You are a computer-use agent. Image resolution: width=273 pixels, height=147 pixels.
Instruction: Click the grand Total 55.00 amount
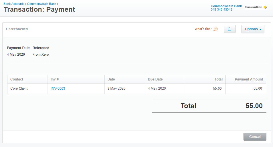click(254, 106)
